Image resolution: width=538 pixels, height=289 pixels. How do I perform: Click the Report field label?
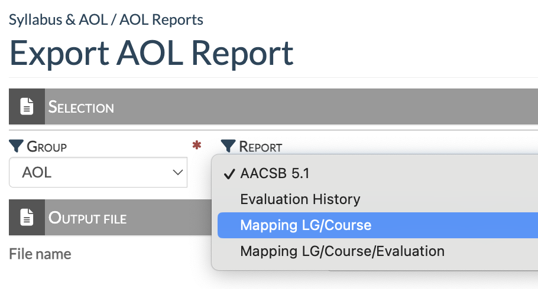point(260,146)
